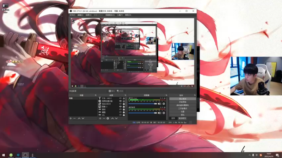Click the microphone volume slider handle
This screenshot has height=158, width=282.
click(x=155, y=104)
